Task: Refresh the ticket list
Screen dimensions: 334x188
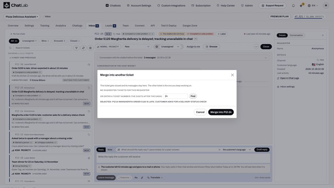Action: pyautogui.click(x=83, y=48)
